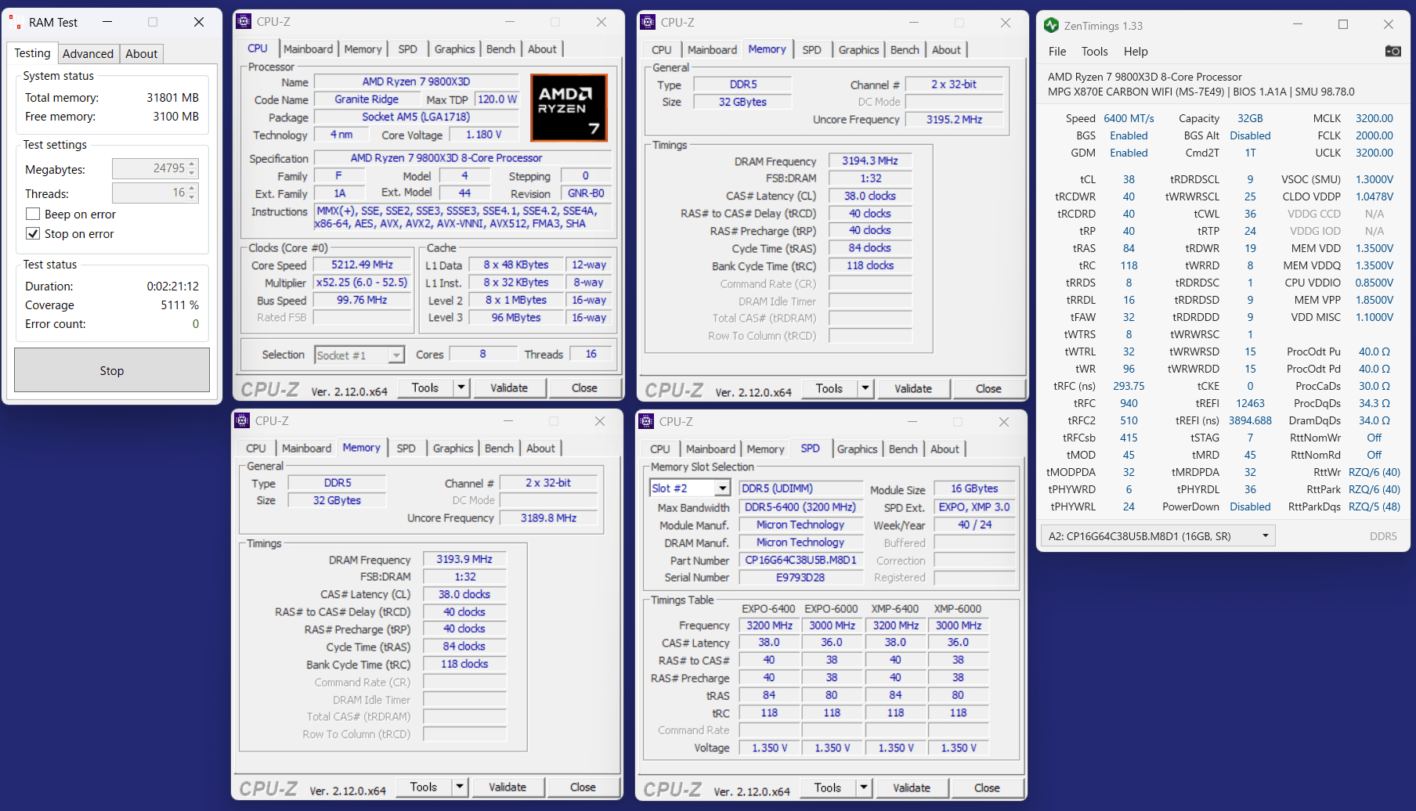
Task: Open the Tools dropdown arrow in the top-right CPU-Z Memory window
Action: point(865,388)
